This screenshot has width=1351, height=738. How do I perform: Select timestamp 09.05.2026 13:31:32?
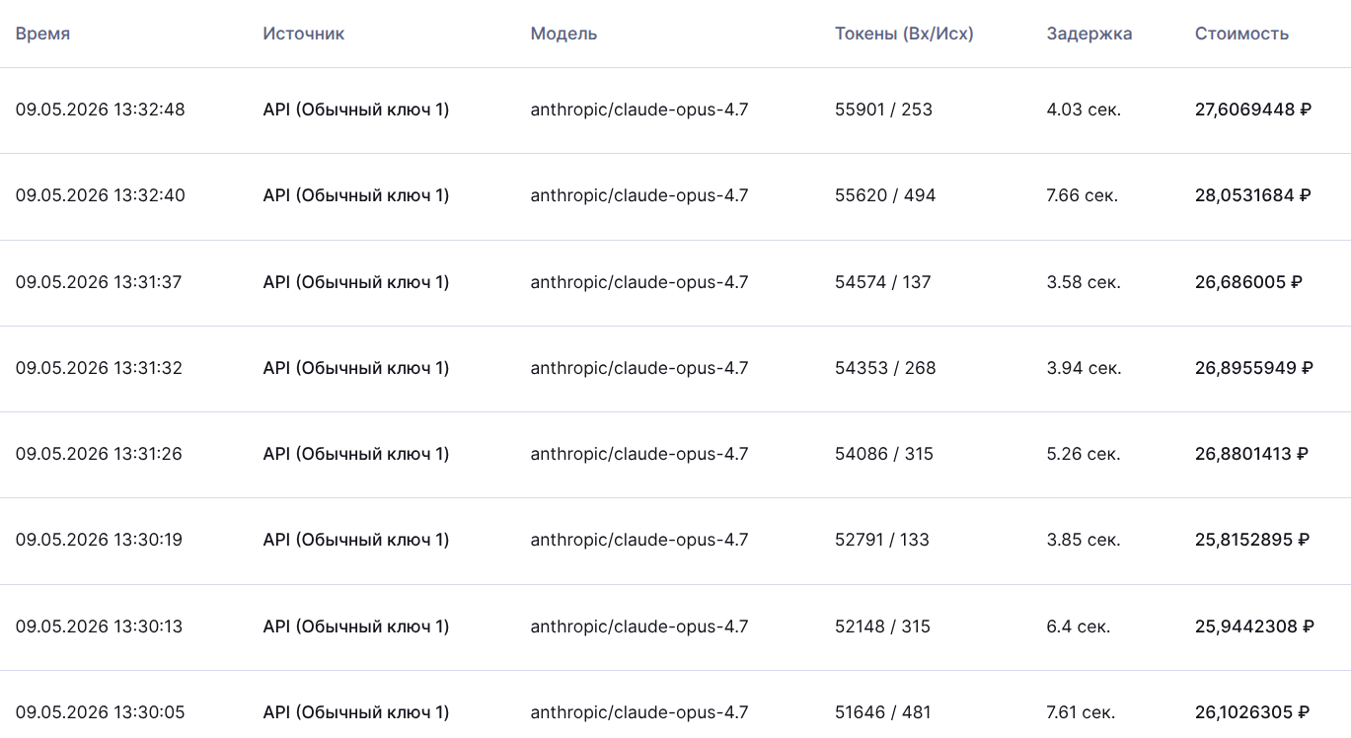[99, 368]
